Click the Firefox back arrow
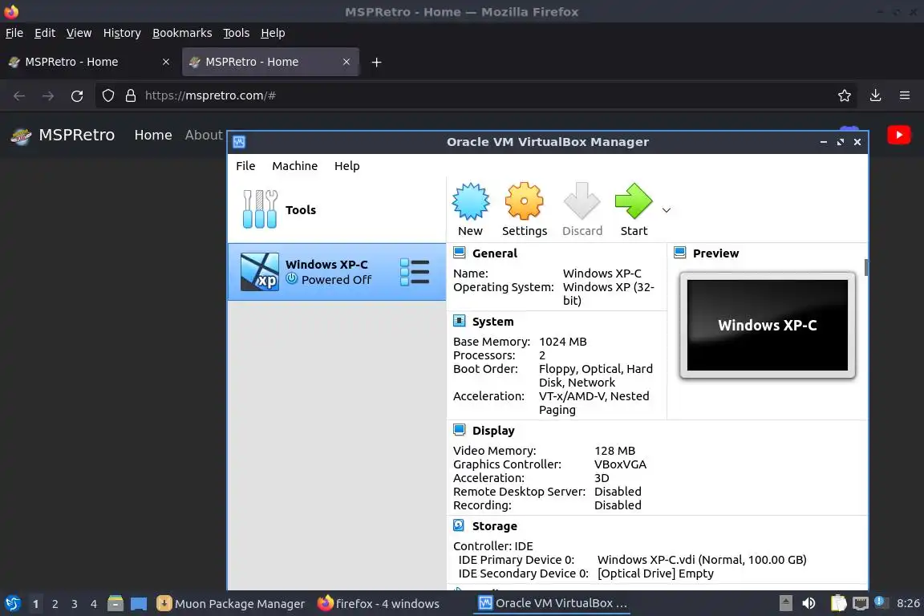This screenshot has width=924, height=616. click(19, 95)
